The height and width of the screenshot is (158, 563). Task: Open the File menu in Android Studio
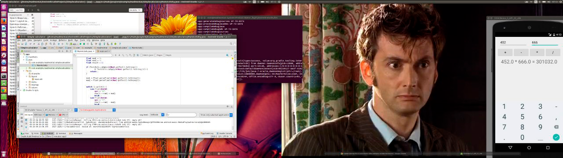point(19,40)
